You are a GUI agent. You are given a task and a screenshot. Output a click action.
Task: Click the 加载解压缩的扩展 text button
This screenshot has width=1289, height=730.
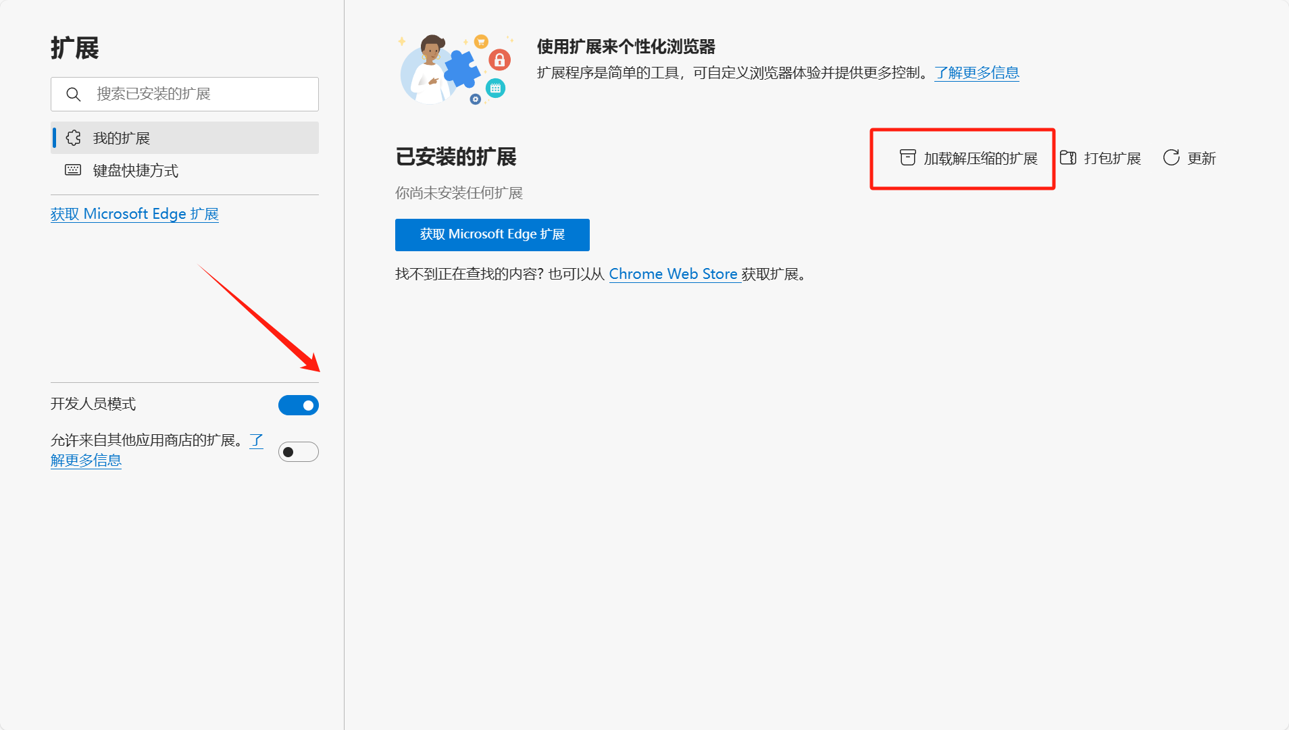(x=980, y=159)
